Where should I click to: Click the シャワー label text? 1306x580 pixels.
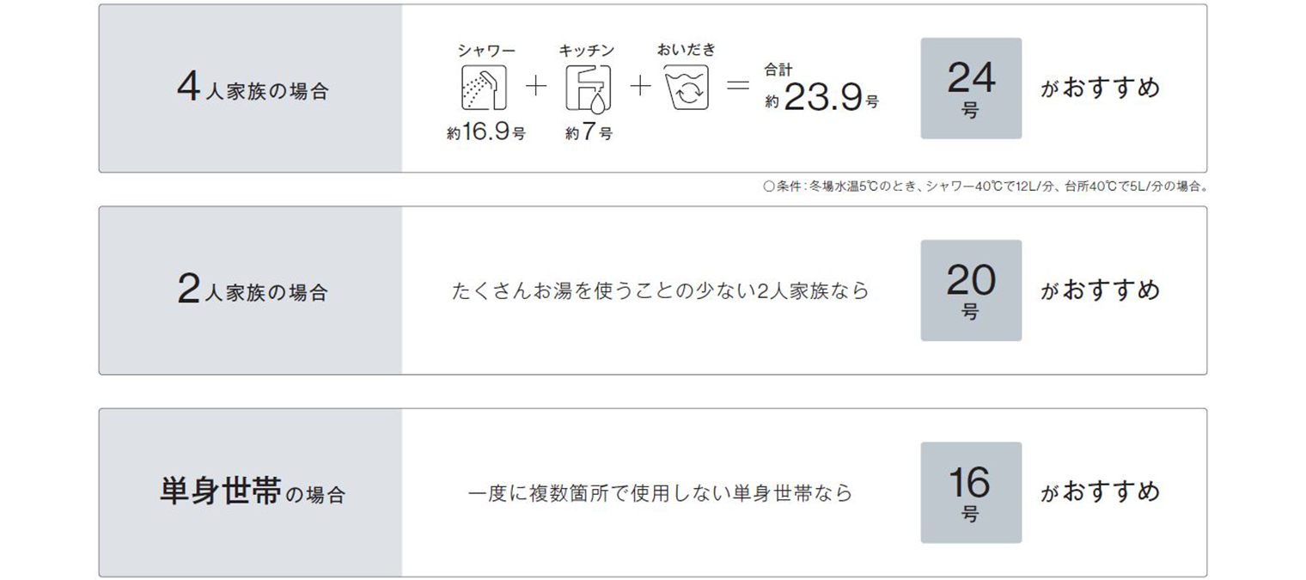(486, 52)
